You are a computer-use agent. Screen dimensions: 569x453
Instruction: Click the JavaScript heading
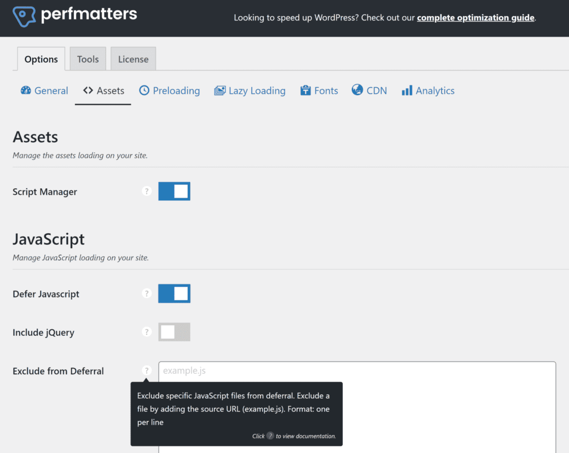coord(49,239)
